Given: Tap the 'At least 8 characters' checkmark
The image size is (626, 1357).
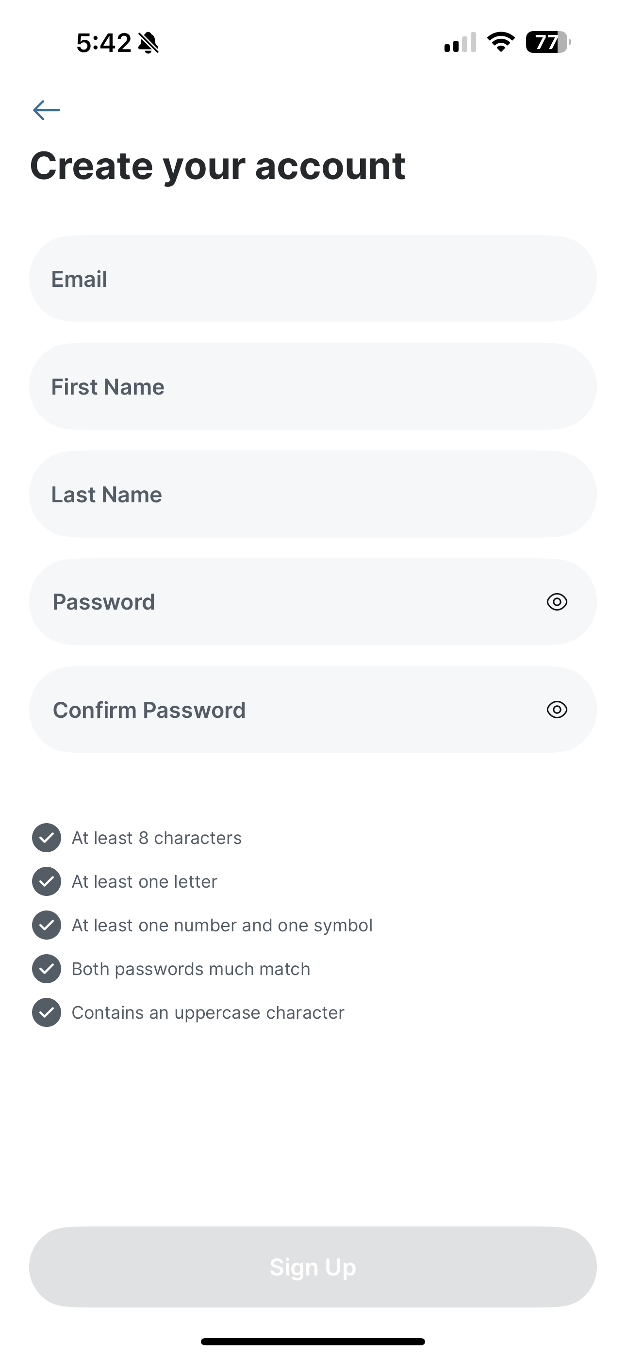Looking at the screenshot, I should coord(47,838).
